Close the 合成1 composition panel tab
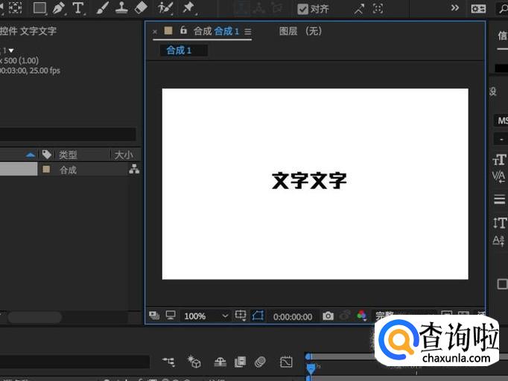Image resolution: width=508 pixels, height=381 pixels. 155,32
